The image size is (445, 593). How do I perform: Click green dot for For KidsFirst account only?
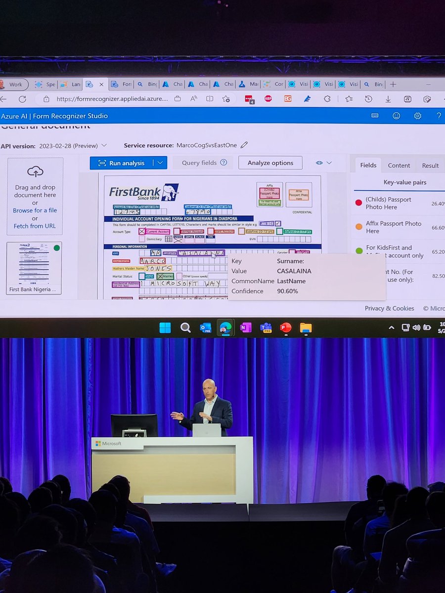359,251
